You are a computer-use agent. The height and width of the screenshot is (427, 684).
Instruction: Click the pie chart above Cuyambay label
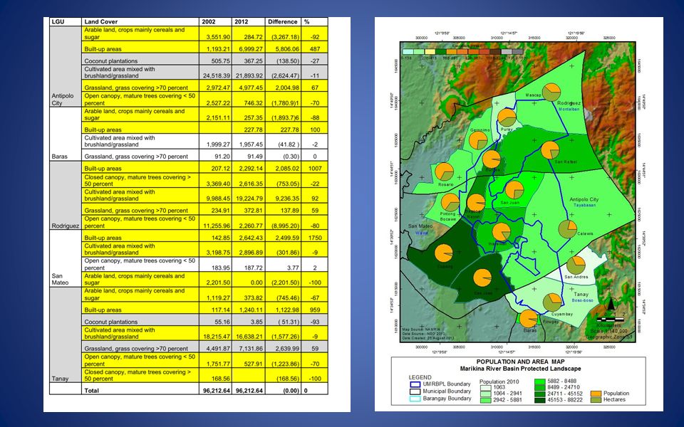pyautogui.click(x=552, y=302)
